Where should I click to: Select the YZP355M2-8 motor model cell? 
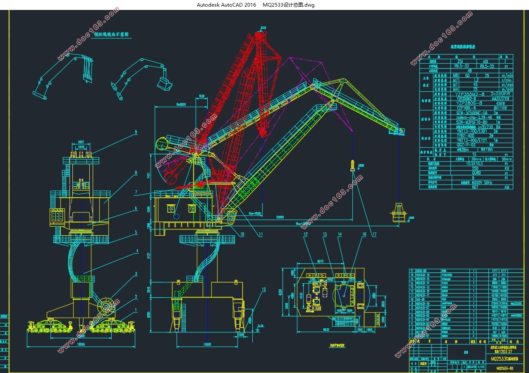coord(470,94)
